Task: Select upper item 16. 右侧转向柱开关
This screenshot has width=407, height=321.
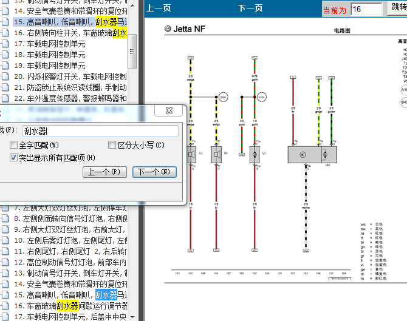Action: point(70,33)
